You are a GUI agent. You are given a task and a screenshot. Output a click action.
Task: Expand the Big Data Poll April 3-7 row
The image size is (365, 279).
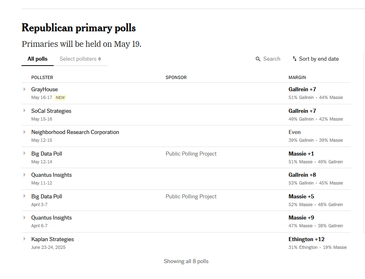point(24,196)
